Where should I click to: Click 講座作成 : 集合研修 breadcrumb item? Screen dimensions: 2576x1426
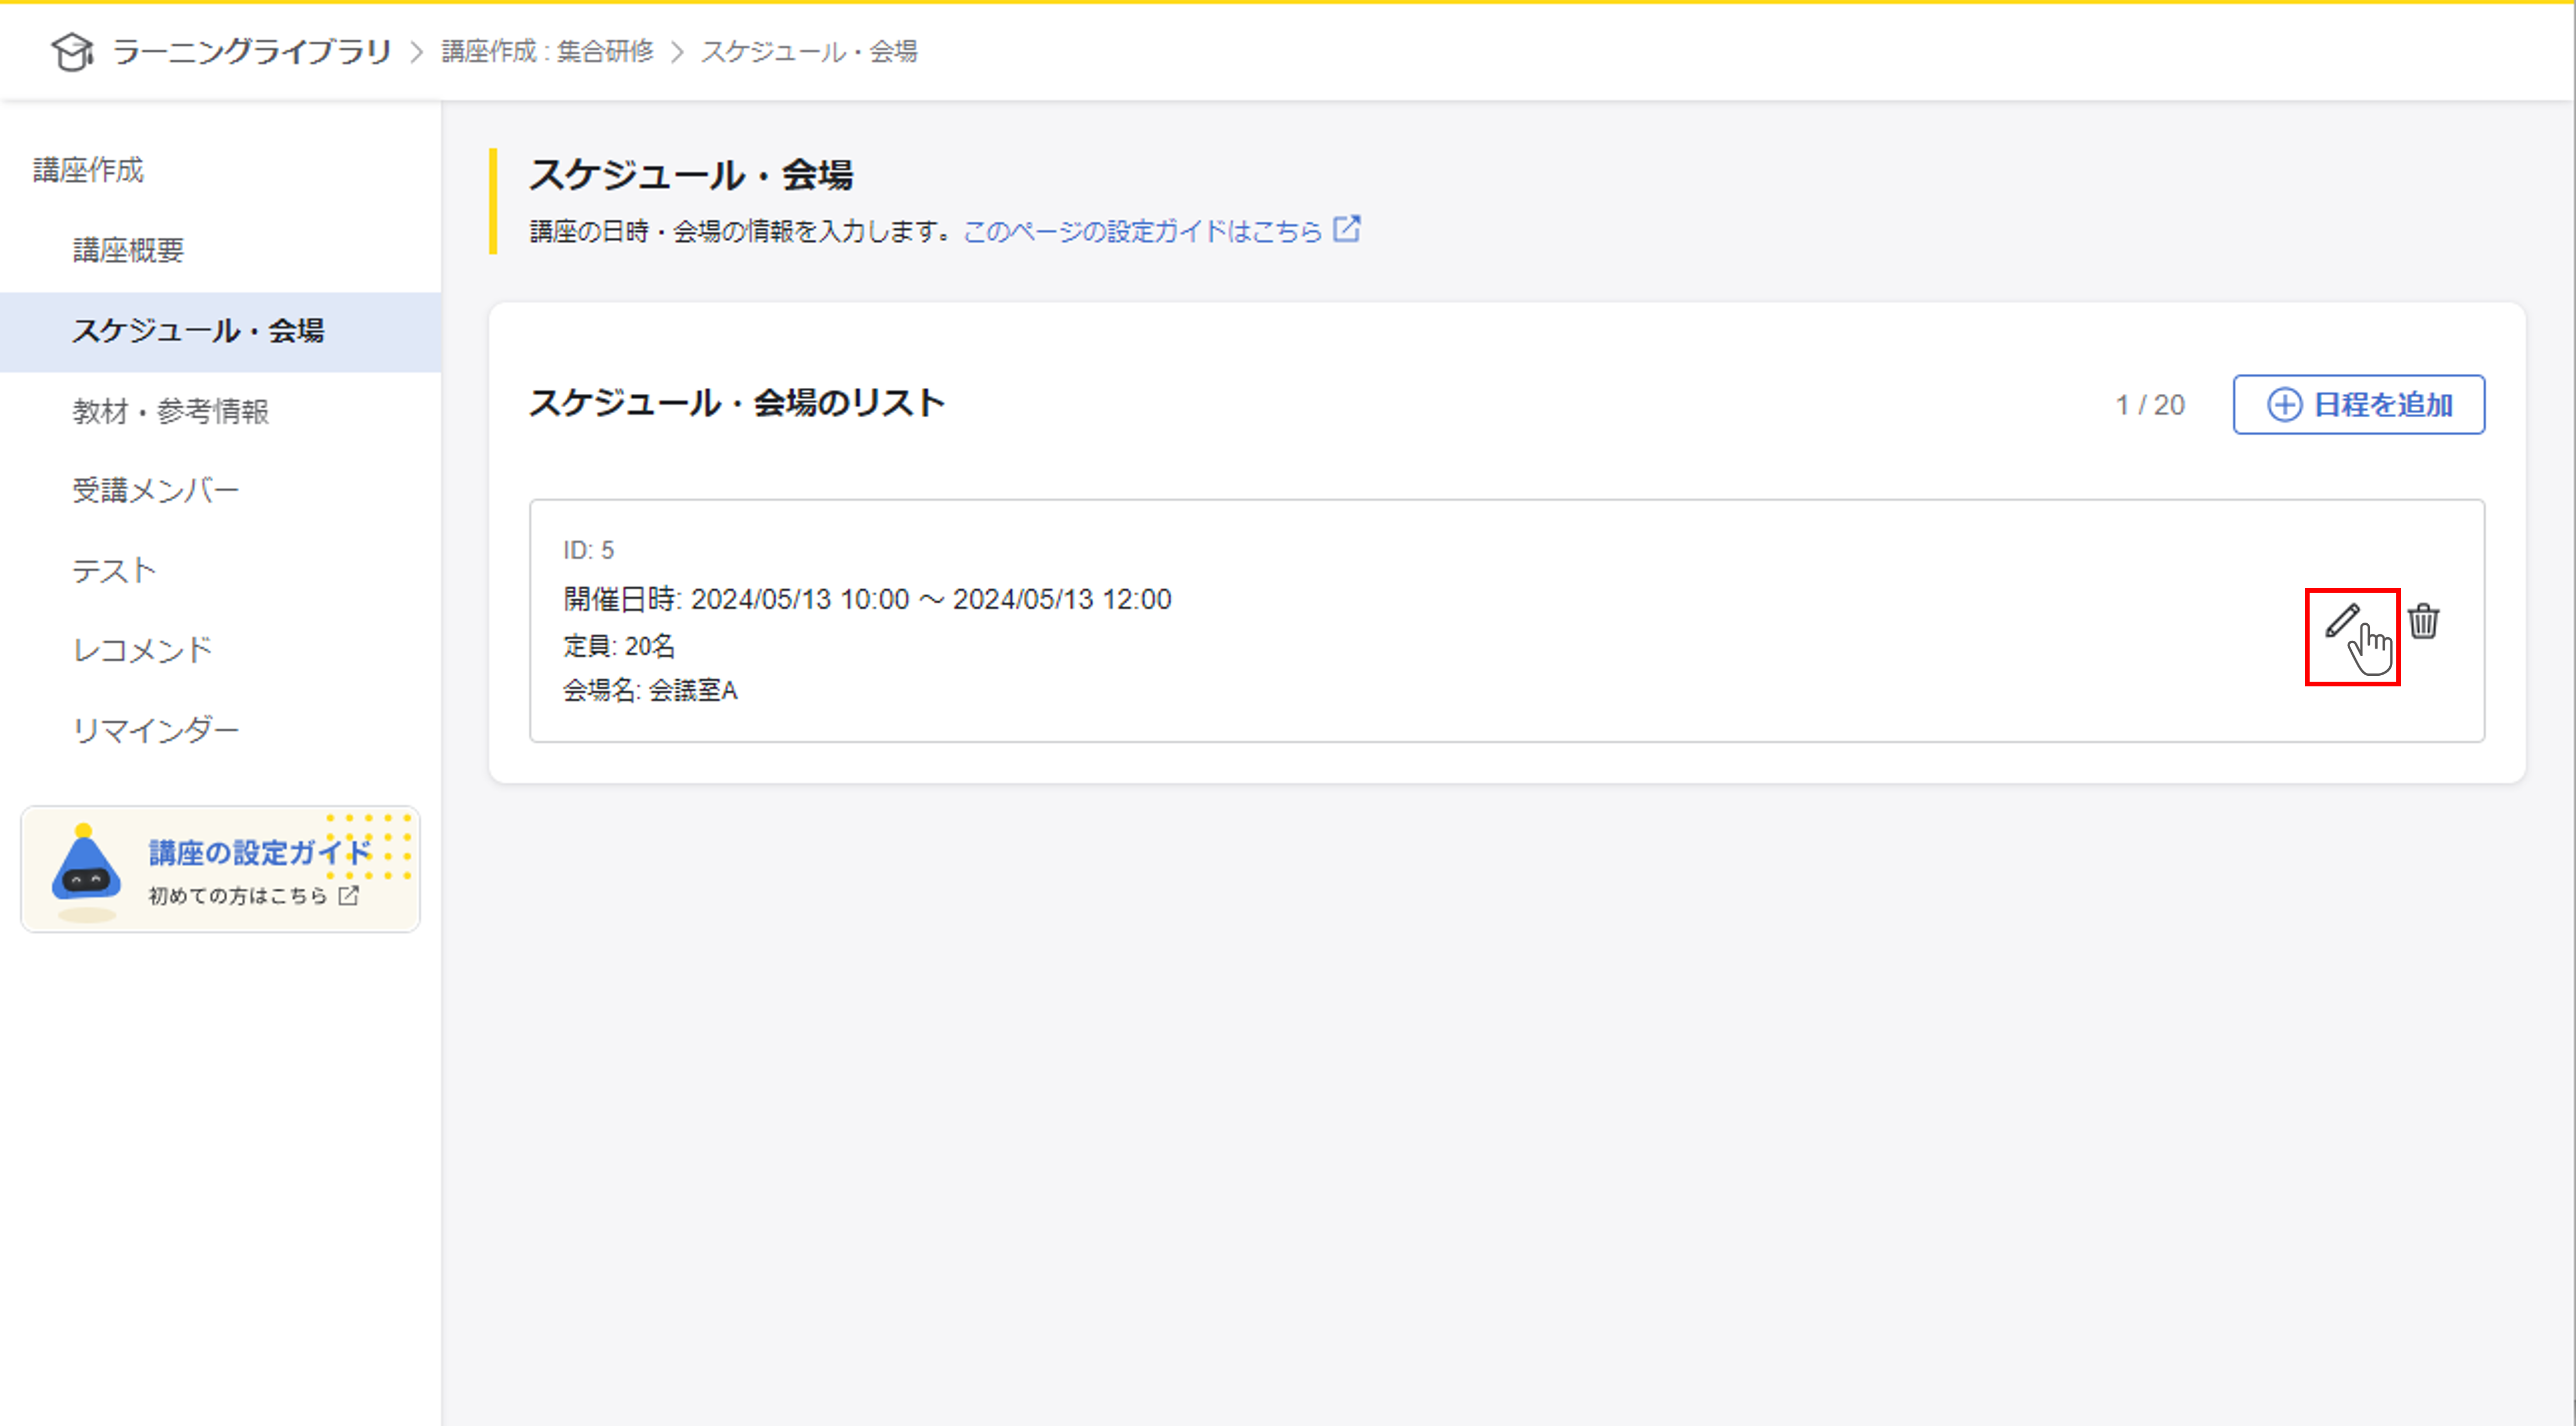pyautogui.click(x=547, y=52)
